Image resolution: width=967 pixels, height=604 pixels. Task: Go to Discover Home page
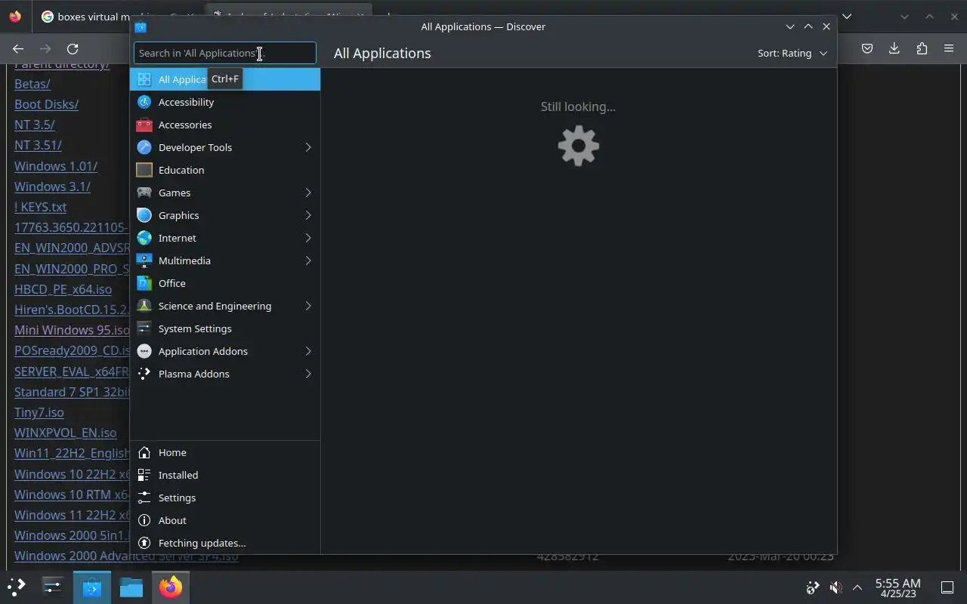pos(225,452)
